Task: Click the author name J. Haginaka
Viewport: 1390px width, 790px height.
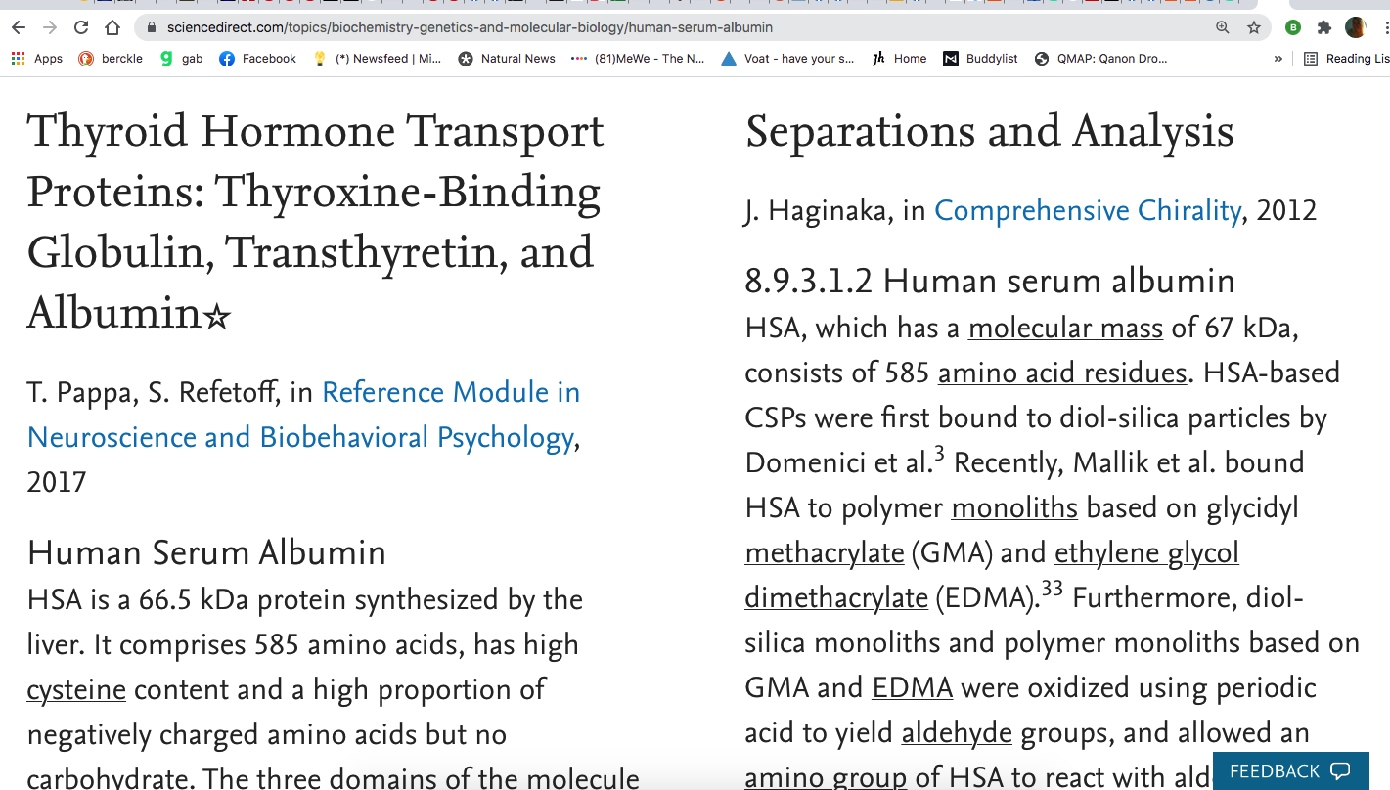Action: tap(819, 210)
